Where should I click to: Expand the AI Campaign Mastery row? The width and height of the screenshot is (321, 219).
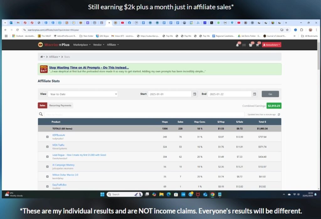pyautogui.click(x=47, y=167)
